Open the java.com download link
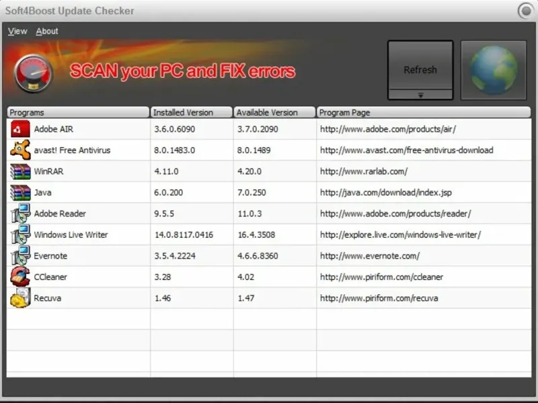Screen dimensions: 538x403 (x=385, y=193)
